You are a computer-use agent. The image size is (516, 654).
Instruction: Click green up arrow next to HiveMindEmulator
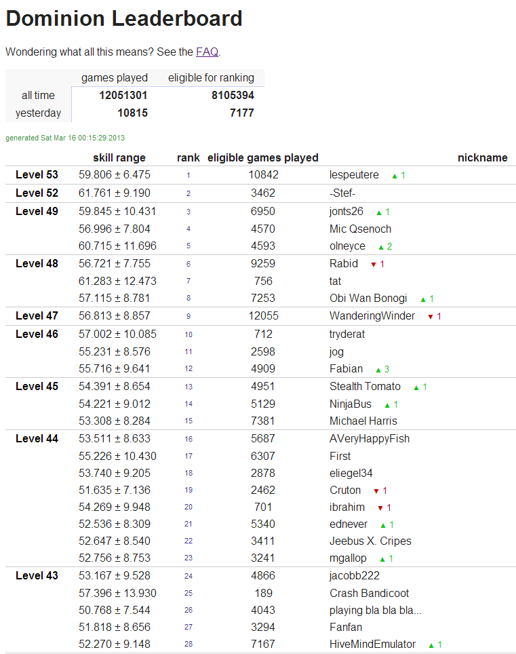click(431, 645)
